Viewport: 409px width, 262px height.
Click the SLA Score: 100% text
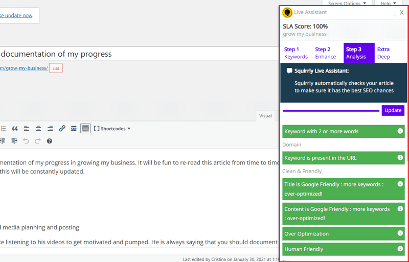click(x=305, y=27)
